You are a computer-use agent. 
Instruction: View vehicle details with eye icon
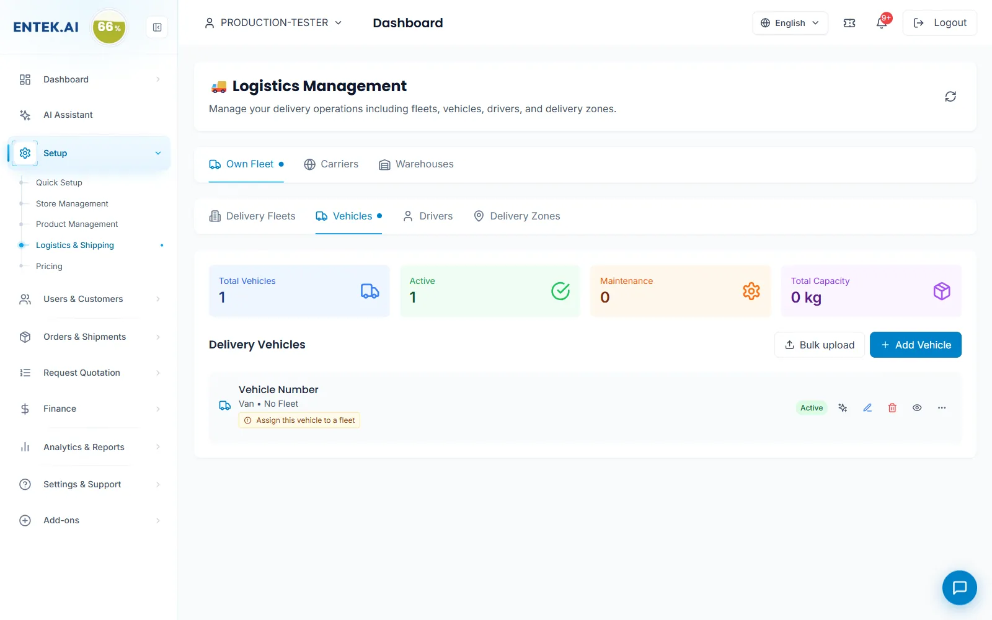pyautogui.click(x=917, y=408)
